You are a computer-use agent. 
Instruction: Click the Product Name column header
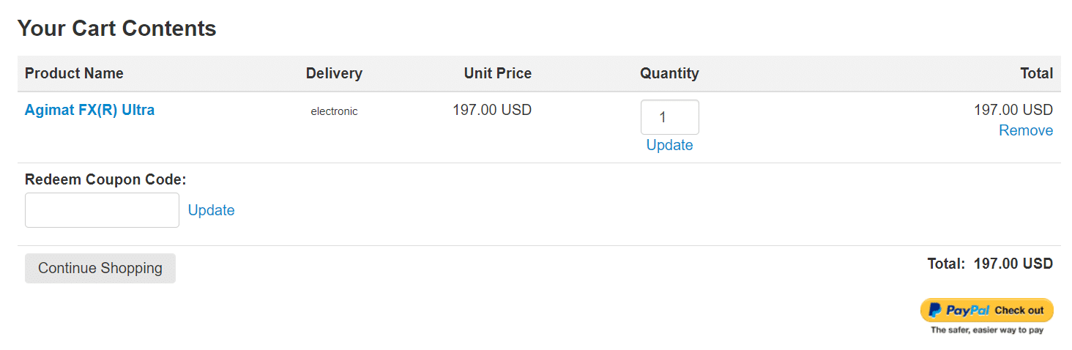click(x=74, y=73)
